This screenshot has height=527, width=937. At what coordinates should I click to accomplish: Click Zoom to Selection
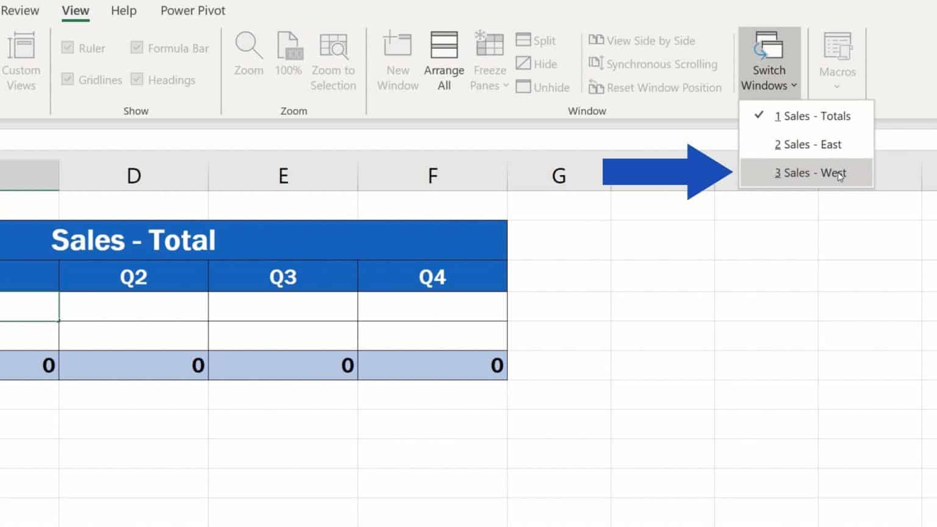click(333, 61)
